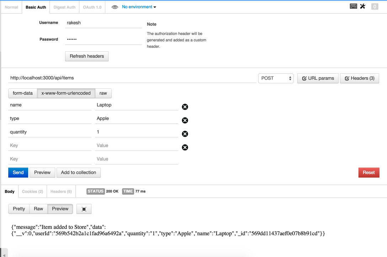This screenshot has height=257, width=387.
Task: Edit the name key field
Action: pos(50,105)
